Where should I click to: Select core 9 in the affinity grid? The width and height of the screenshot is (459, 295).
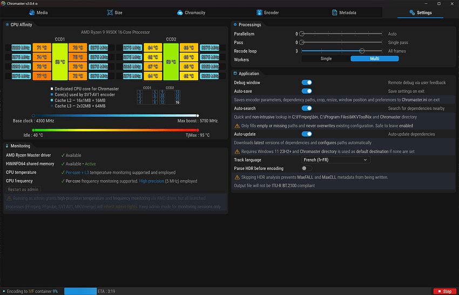pyautogui.click(x=162, y=92)
